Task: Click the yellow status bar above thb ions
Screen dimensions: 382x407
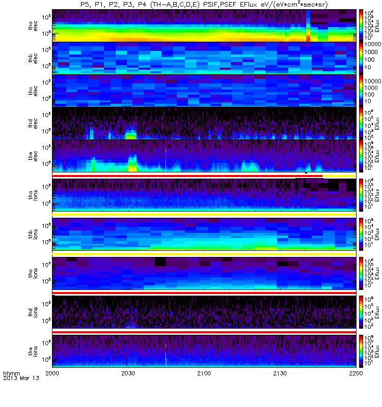Action: (204, 215)
